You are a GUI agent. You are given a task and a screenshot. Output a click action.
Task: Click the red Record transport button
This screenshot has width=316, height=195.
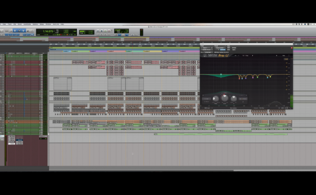(x=109, y=31)
